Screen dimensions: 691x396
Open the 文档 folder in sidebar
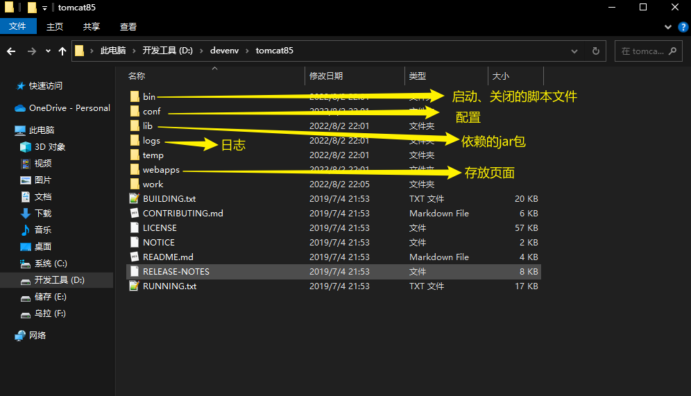pyautogui.click(x=43, y=197)
